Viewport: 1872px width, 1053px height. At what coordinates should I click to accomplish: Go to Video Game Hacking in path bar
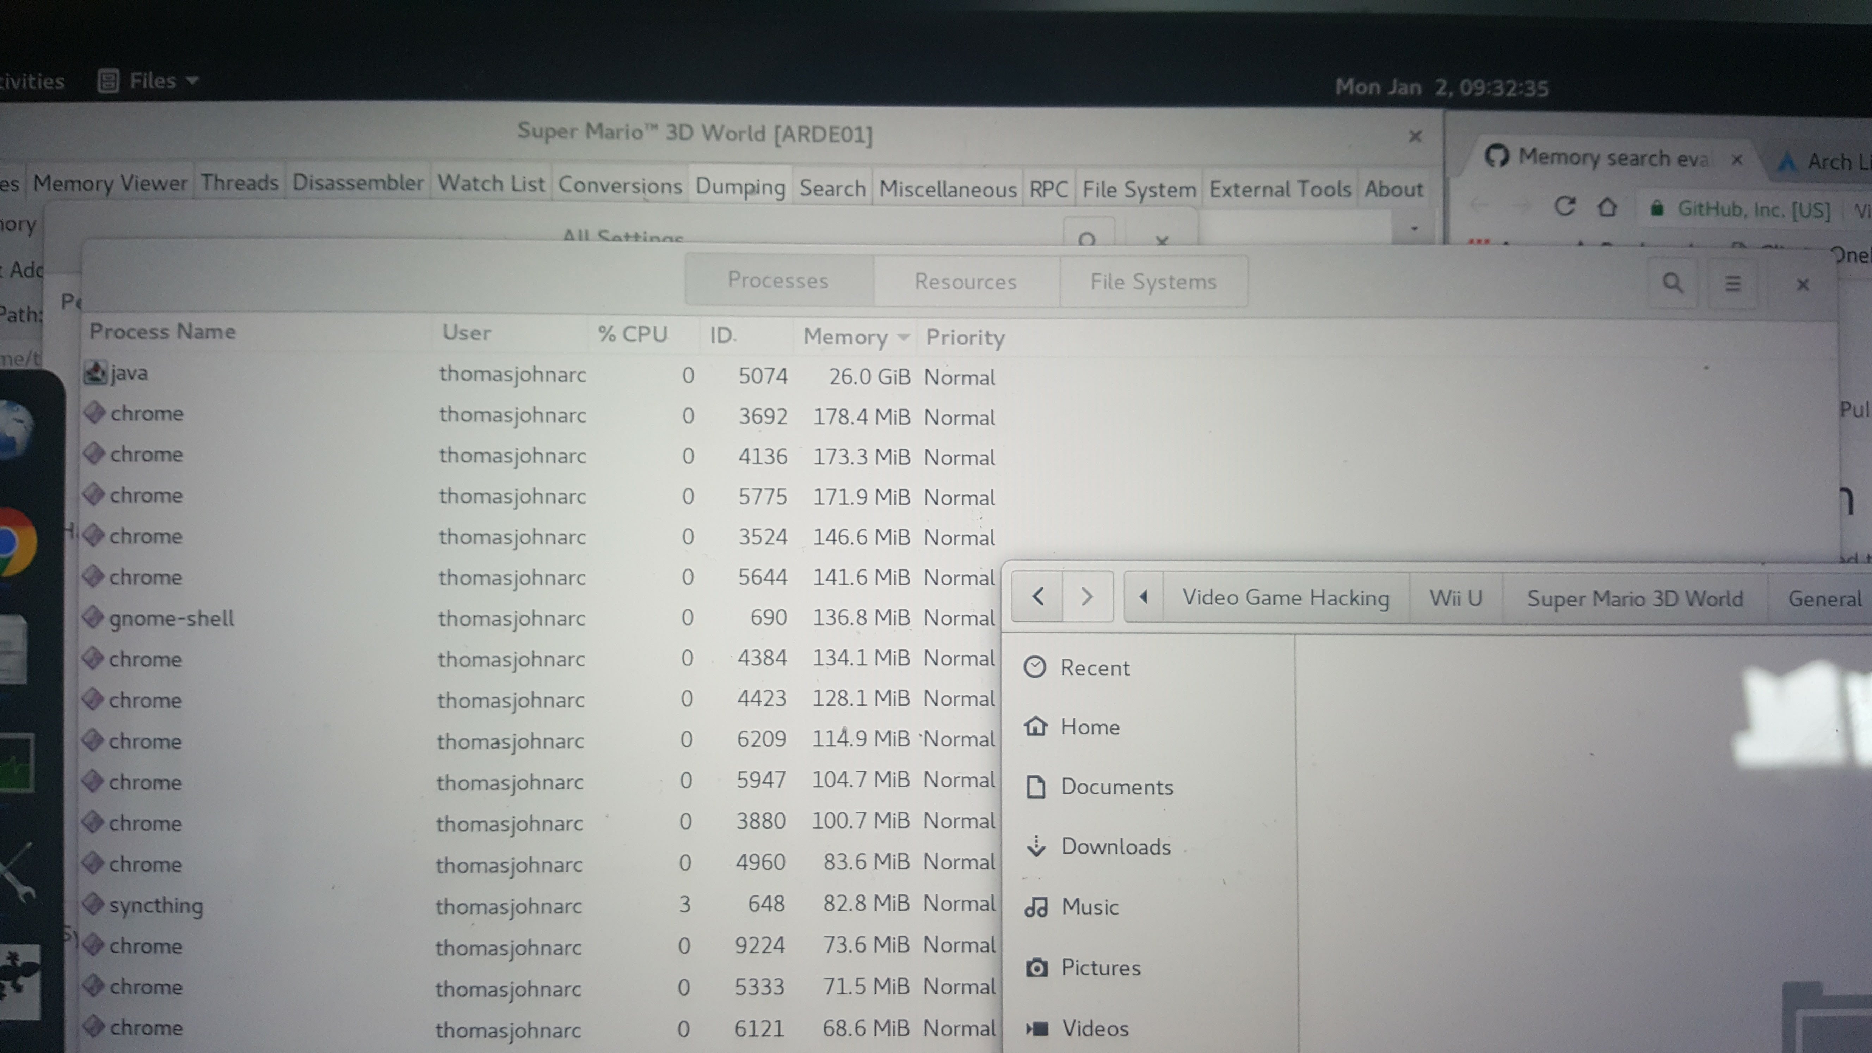1286,597
